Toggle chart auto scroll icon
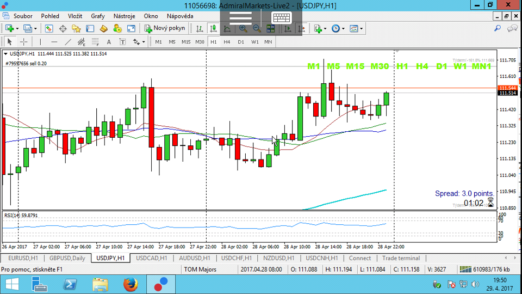The height and width of the screenshot is (294, 522). click(288, 29)
